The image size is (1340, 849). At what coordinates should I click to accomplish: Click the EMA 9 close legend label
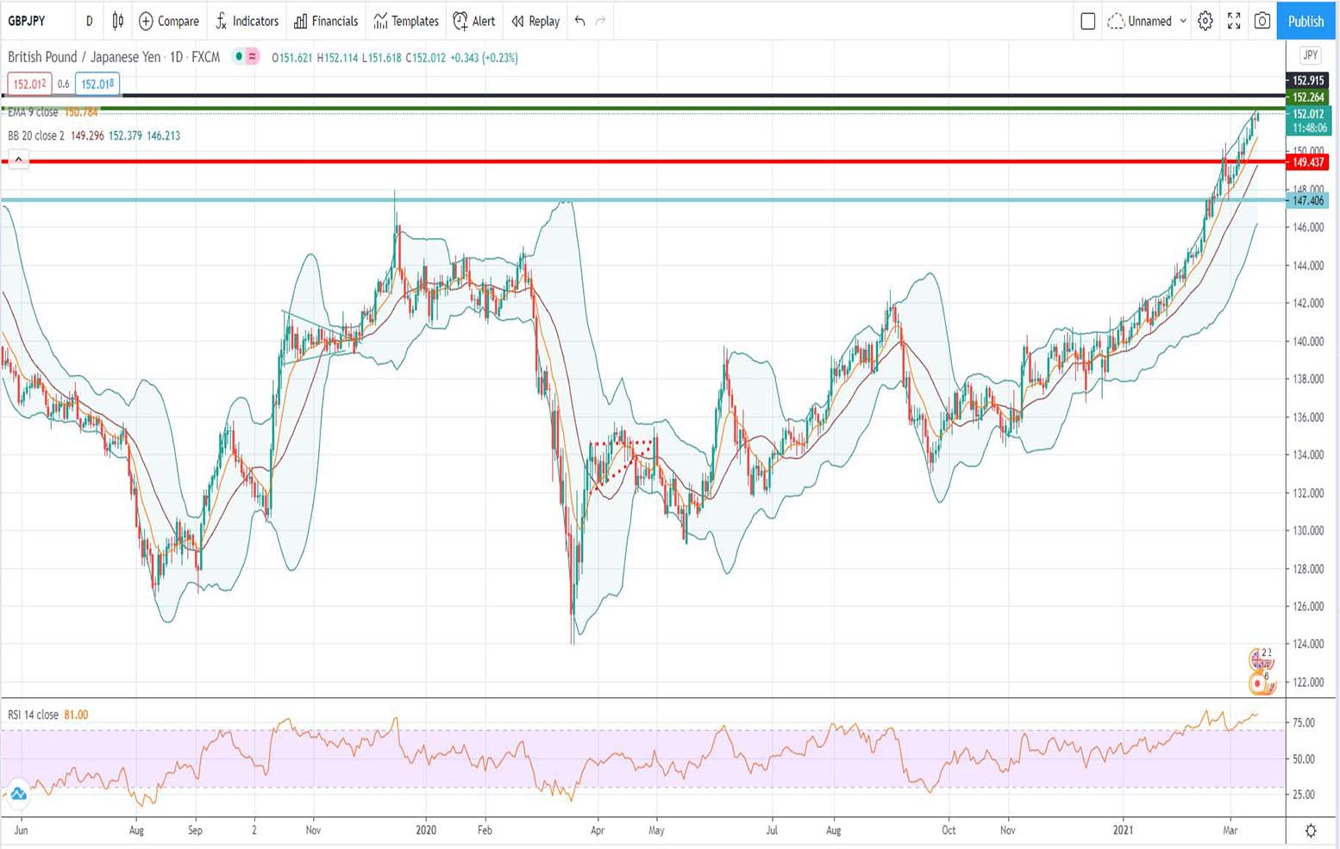[33, 112]
